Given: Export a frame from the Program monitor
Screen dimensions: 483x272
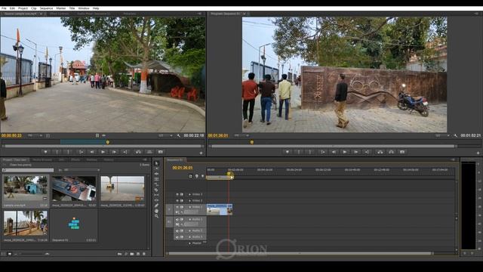Looking at the screenshot, I should (402, 152).
